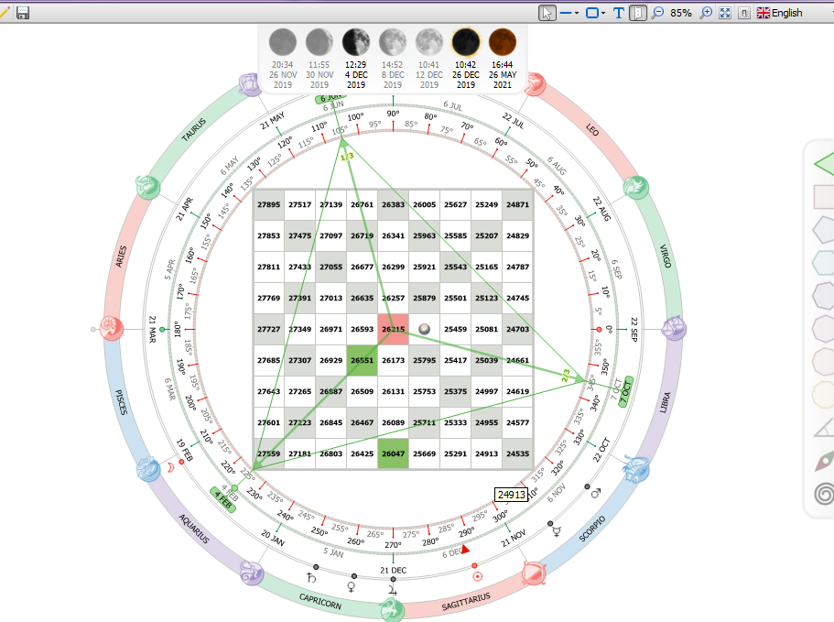Select the arrow pointer tool
Screen dimensions: 834x622
[x=547, y=13]
